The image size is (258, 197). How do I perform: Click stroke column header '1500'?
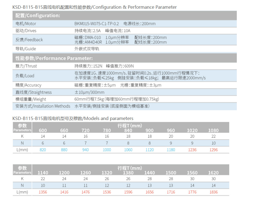[x=171, y=173]
